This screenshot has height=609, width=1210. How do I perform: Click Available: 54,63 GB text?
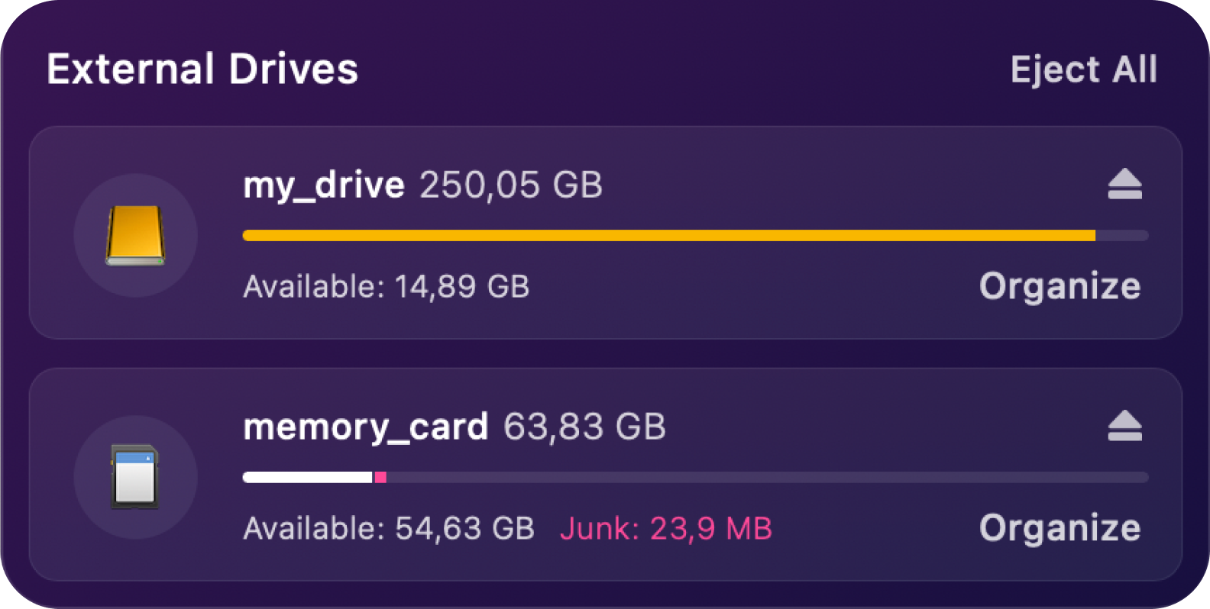tap(389, 528)
